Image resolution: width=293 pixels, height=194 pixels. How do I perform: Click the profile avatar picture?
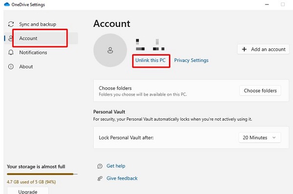110,50
